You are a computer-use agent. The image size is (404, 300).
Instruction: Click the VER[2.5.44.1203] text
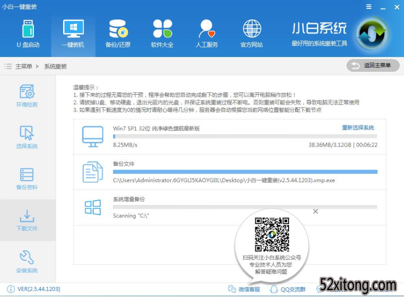tap(39, 289)
